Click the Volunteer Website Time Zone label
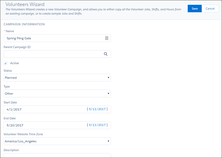222x158 pixels. (23, 134)
